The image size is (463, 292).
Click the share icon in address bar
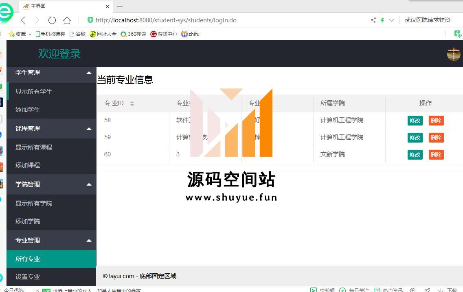(x=373, y=20)
